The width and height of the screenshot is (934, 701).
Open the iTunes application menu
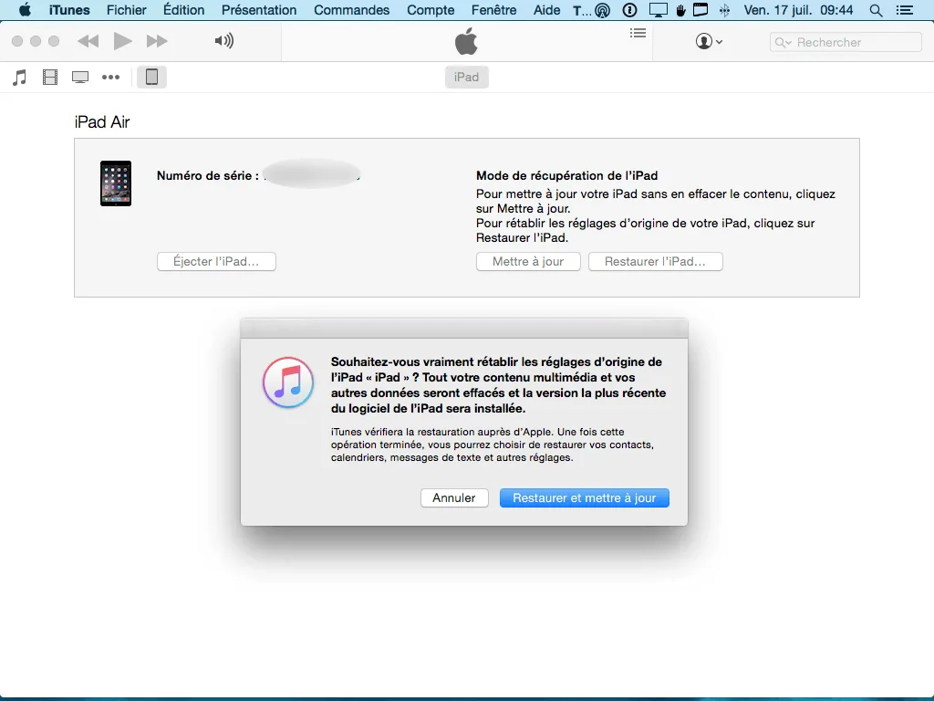pyautogui.click(x=69, y=10)
